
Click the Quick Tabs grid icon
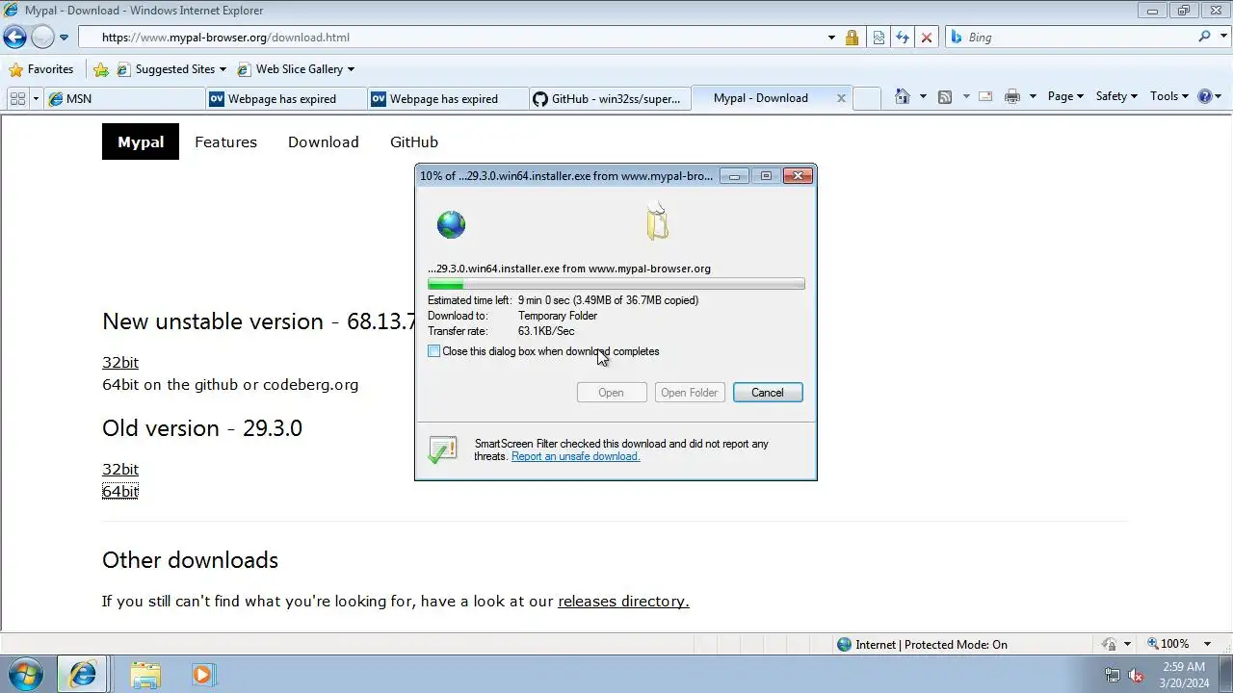(x=17, y=98)
